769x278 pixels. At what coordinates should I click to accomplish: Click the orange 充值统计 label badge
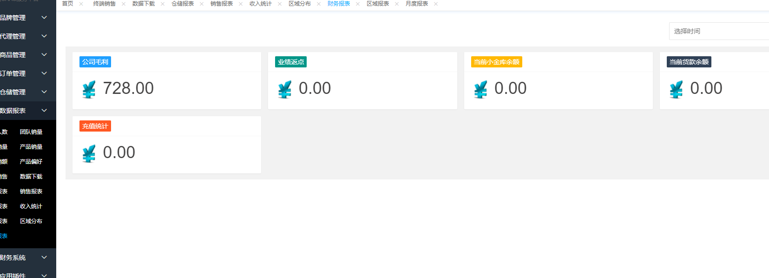[x=95, y=126]
